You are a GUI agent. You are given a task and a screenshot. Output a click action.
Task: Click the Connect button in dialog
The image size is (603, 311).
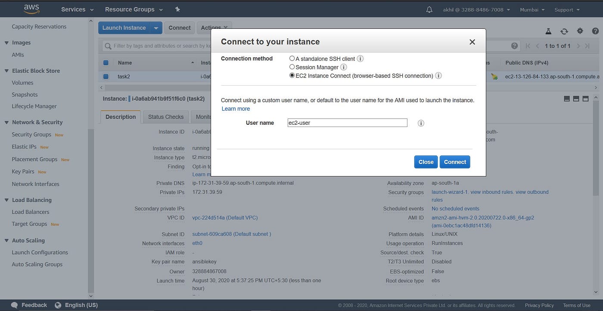[455, 162]
